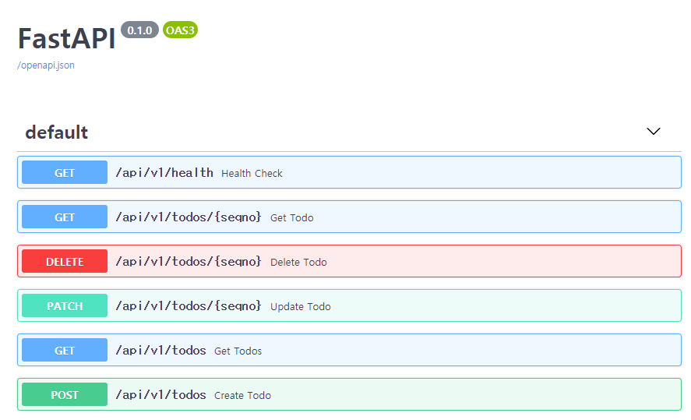Click GET button for Get Todos
Viewport: 691px width, 420px height.
tap(65, 351)
